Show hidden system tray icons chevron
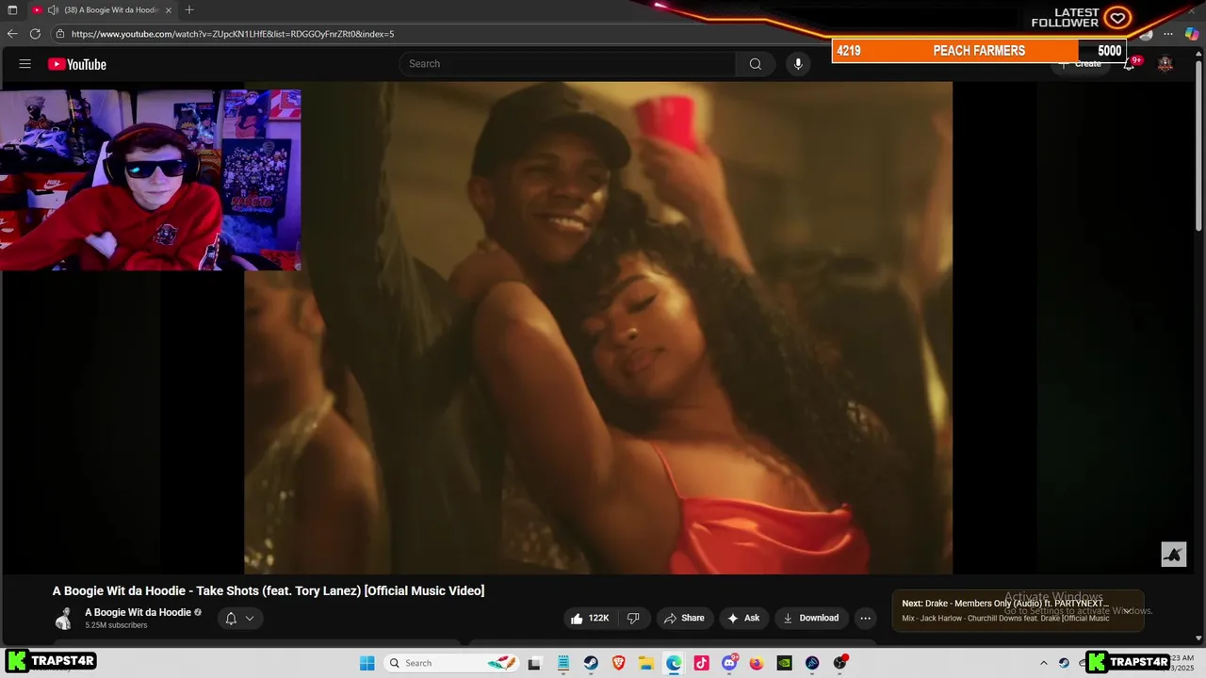1206x678 pixels. 1043,663
